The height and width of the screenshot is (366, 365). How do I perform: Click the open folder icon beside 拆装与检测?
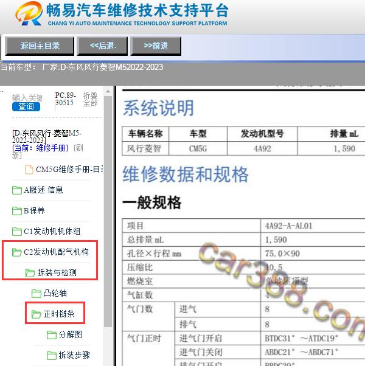click(30, 272)
